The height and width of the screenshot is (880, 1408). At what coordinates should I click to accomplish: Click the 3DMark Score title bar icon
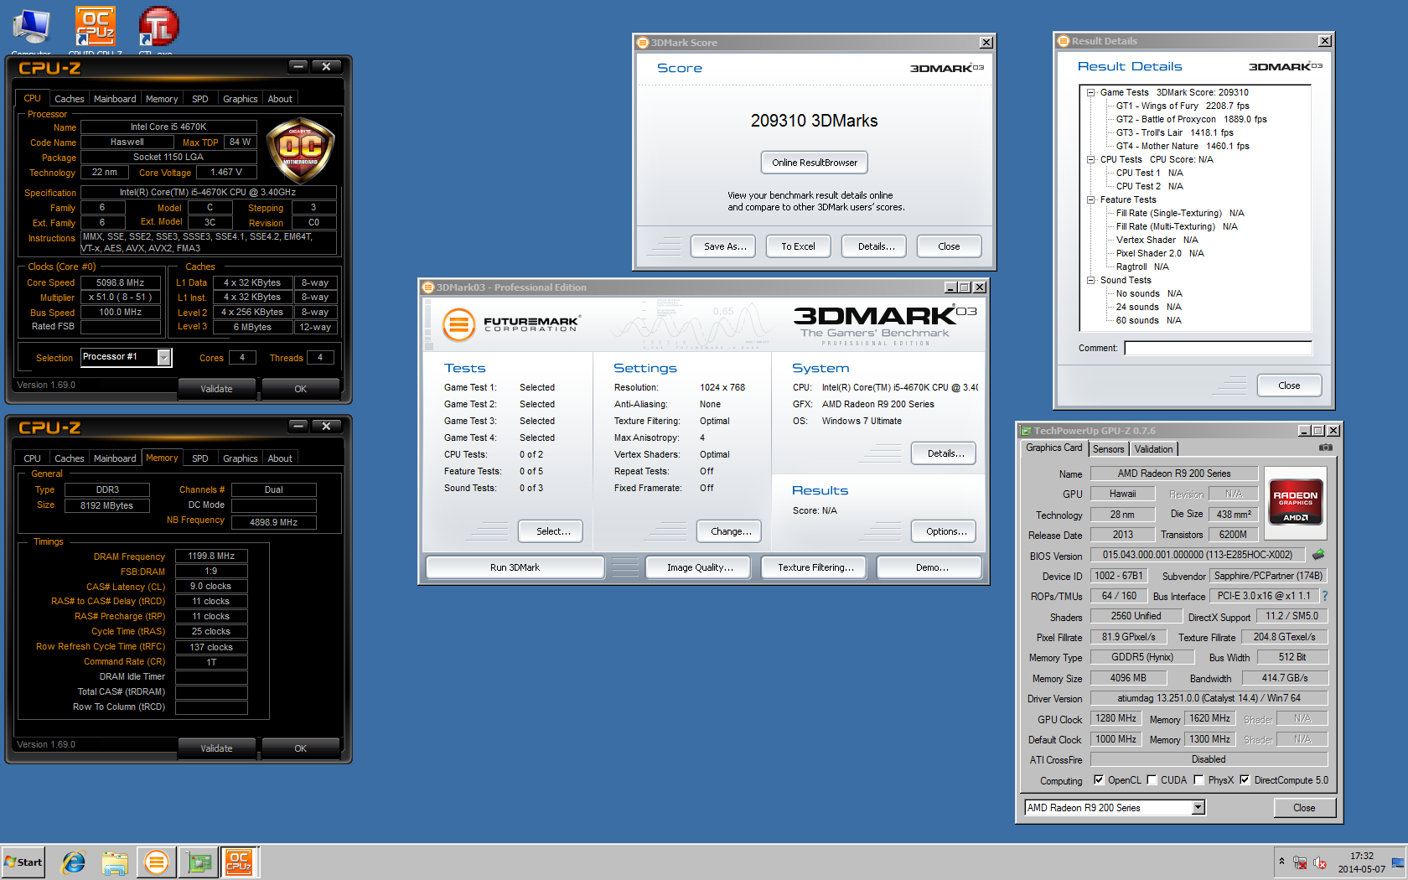(643, 43)
